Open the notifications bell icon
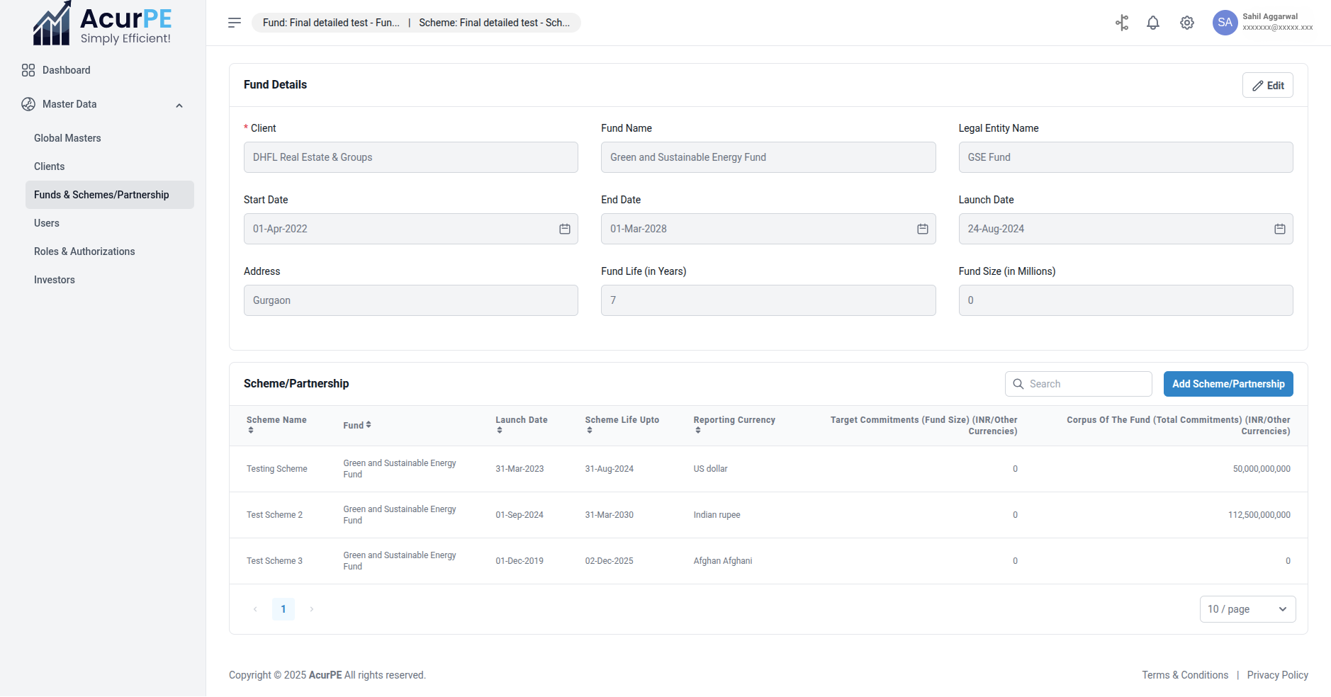This screenshot has width=1331, height=697. click(1153, 23)
